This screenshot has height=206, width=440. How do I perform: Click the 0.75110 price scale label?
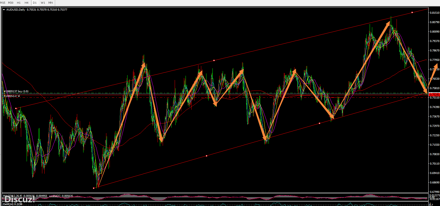point(435,98)
